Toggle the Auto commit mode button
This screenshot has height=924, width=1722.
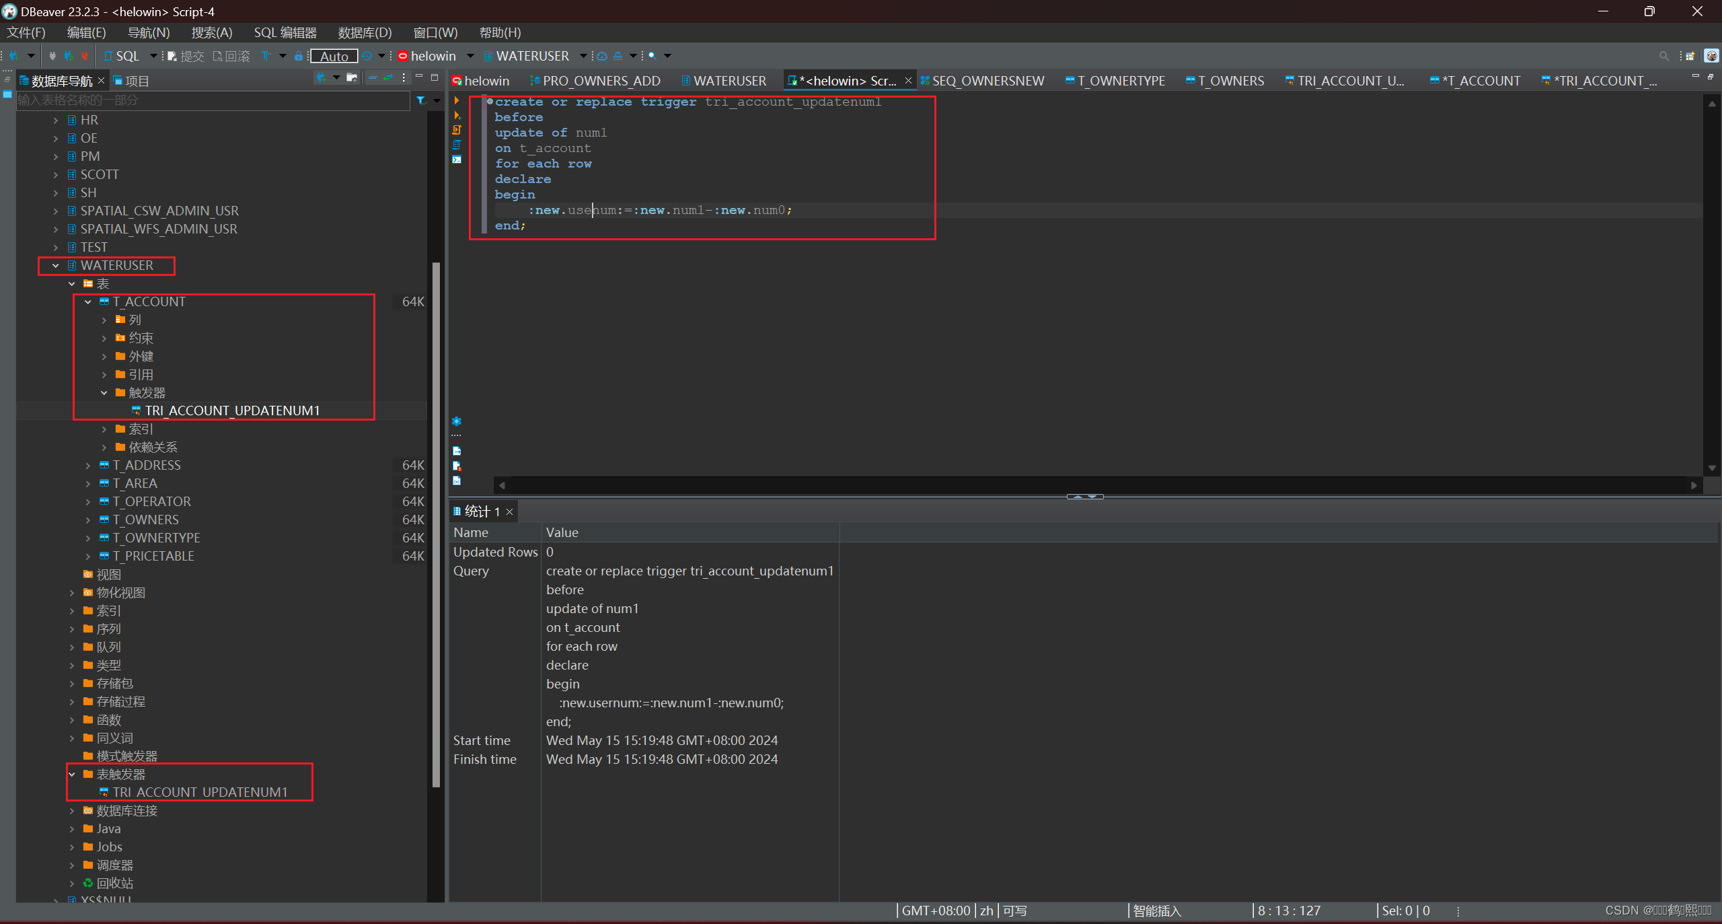pyautogui.click(x=334, y=57)
